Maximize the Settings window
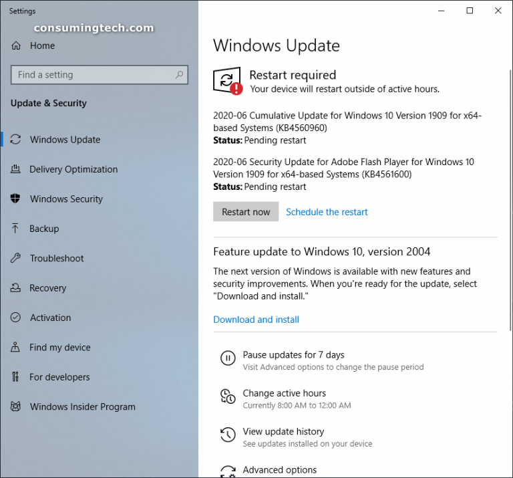Viewport: 513px width, 478px height. click(470, 11)
